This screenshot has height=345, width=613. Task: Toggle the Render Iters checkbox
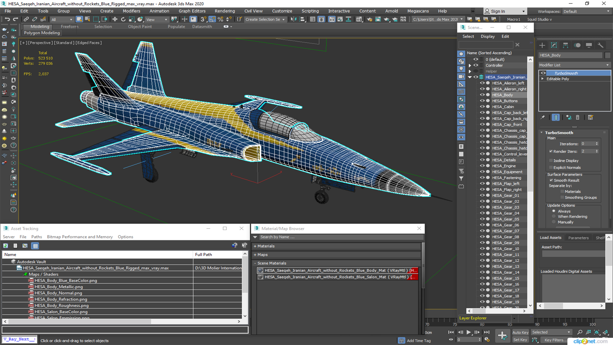[551, 151]
